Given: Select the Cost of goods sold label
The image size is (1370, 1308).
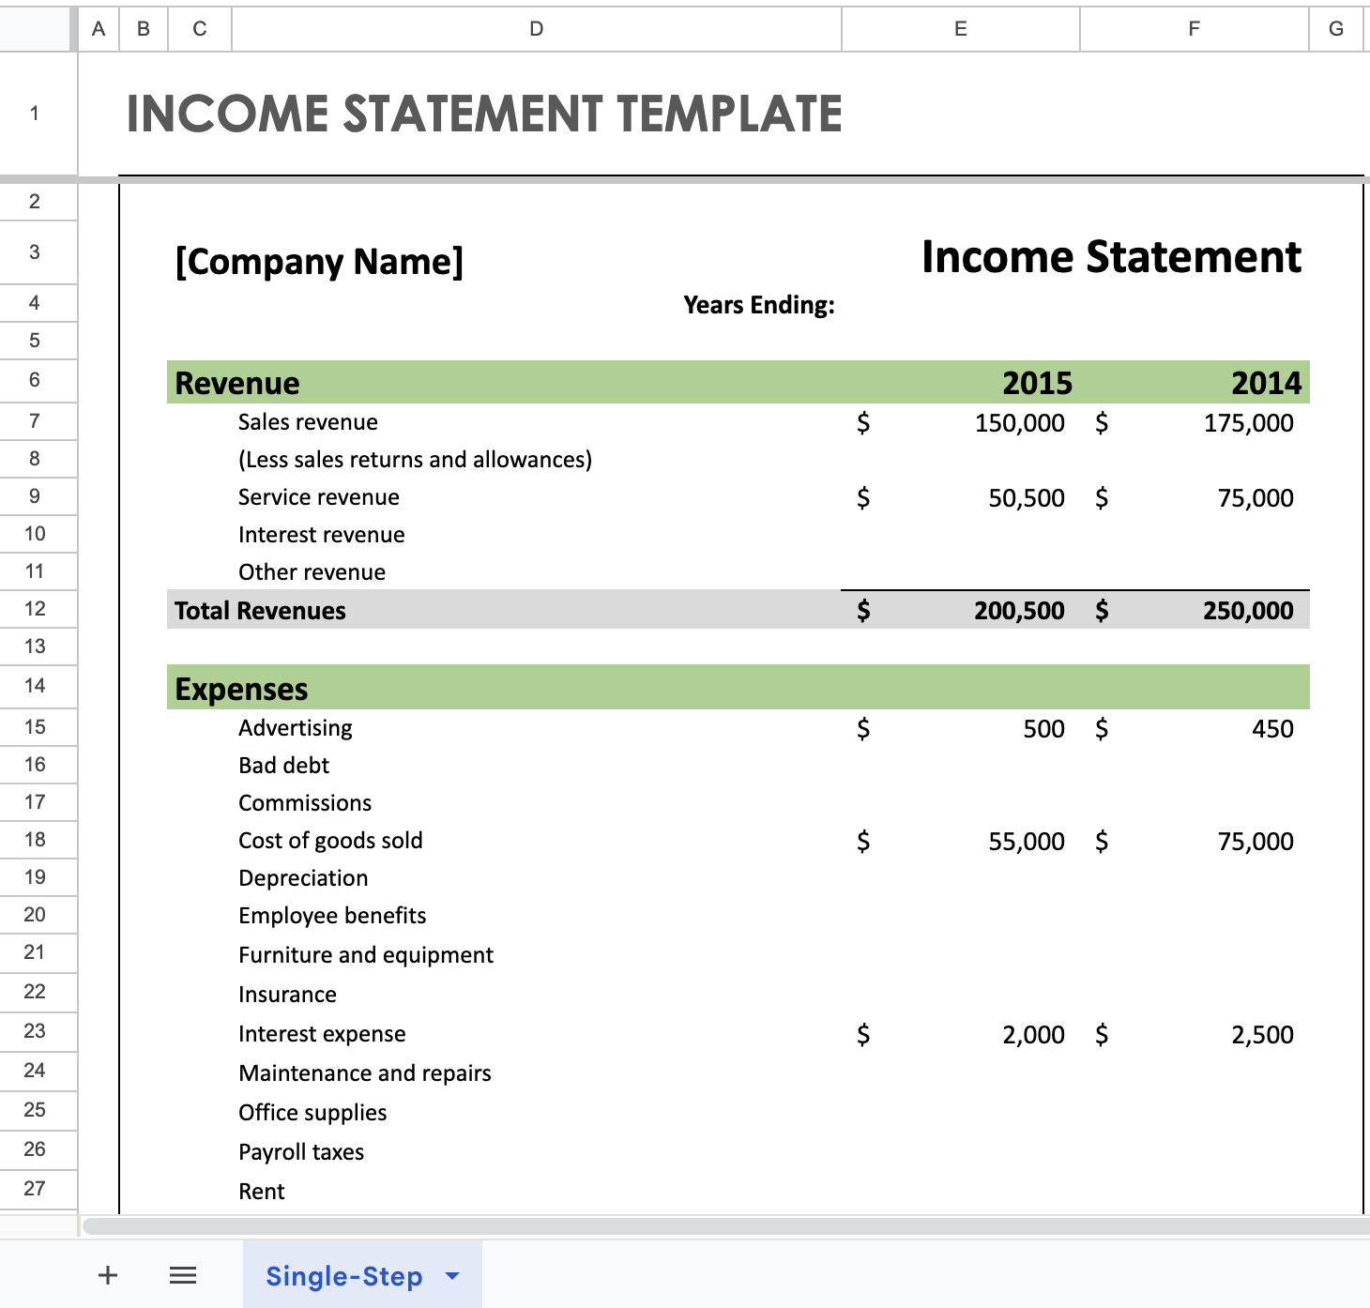Looking at the screenshot, I should (x=330, y=841).
